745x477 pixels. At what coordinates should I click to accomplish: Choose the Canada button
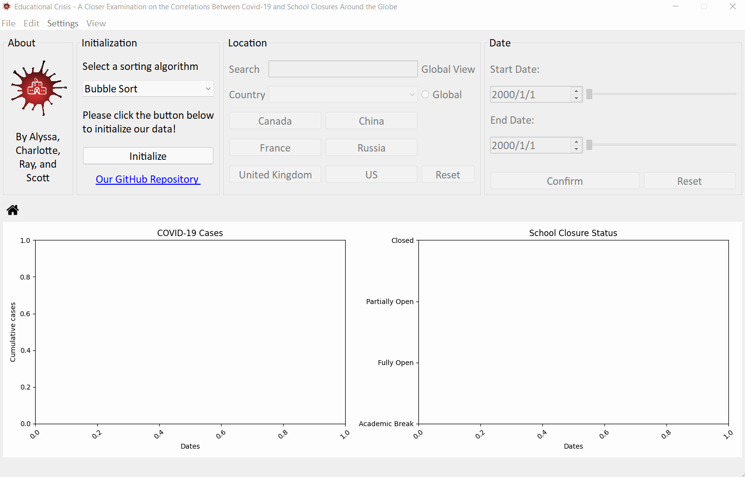[275, 121]
